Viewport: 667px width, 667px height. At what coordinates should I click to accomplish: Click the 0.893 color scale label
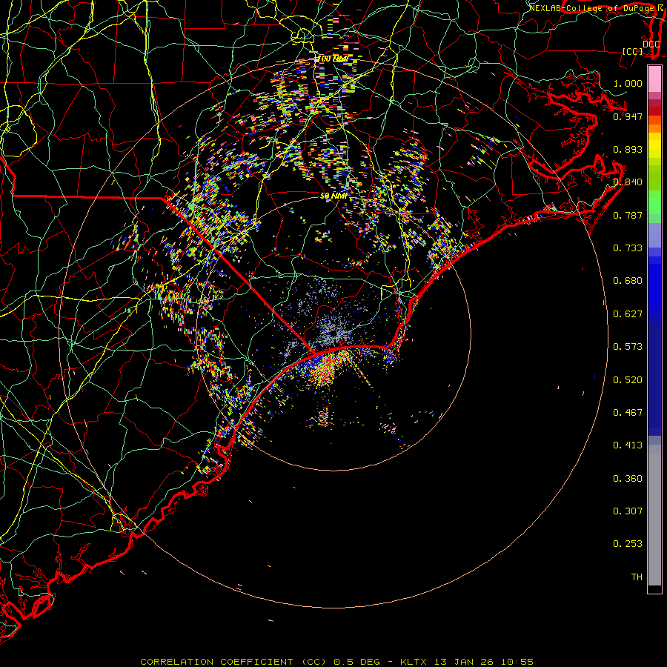(628, 149)
